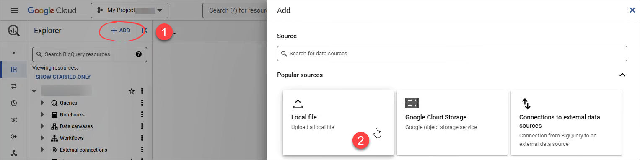Expand the Queries tree node

(43, 103)
